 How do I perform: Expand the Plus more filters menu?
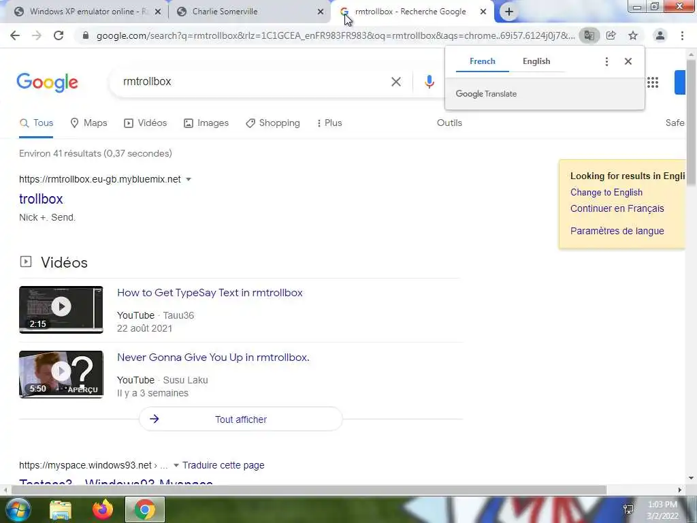pyautogui.click(x=329, y=123)
